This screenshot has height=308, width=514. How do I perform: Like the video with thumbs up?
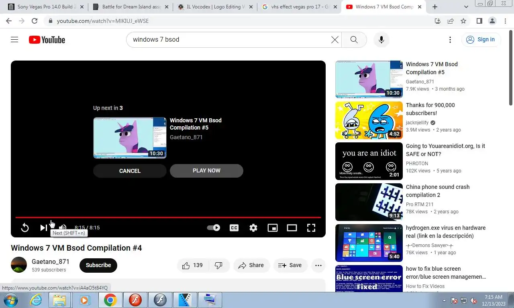tap(192, 265)
